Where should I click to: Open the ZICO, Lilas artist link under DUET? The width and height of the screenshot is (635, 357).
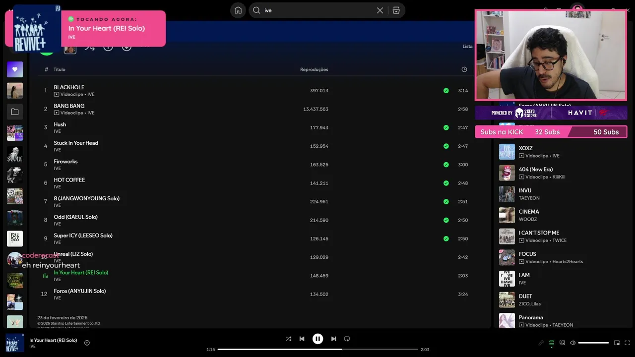530,304
